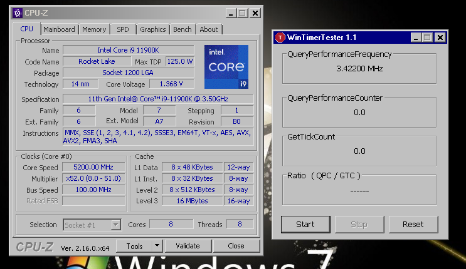Click the WinTimerTester red T icon
This screenshot has width=466, height=269.
pos(280,38)
